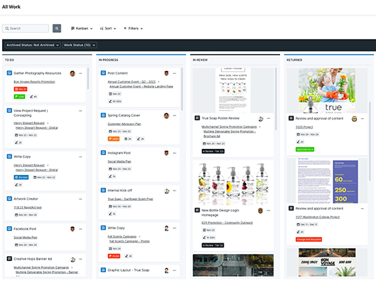The width and height of the screenshot is (376, 287).
Task: Open the 11.8.23 RapidAid test link
Action: [27, 208]
